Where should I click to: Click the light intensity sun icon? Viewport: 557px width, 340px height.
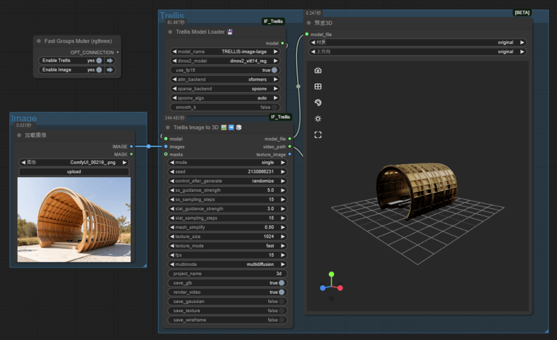(318, 118)
